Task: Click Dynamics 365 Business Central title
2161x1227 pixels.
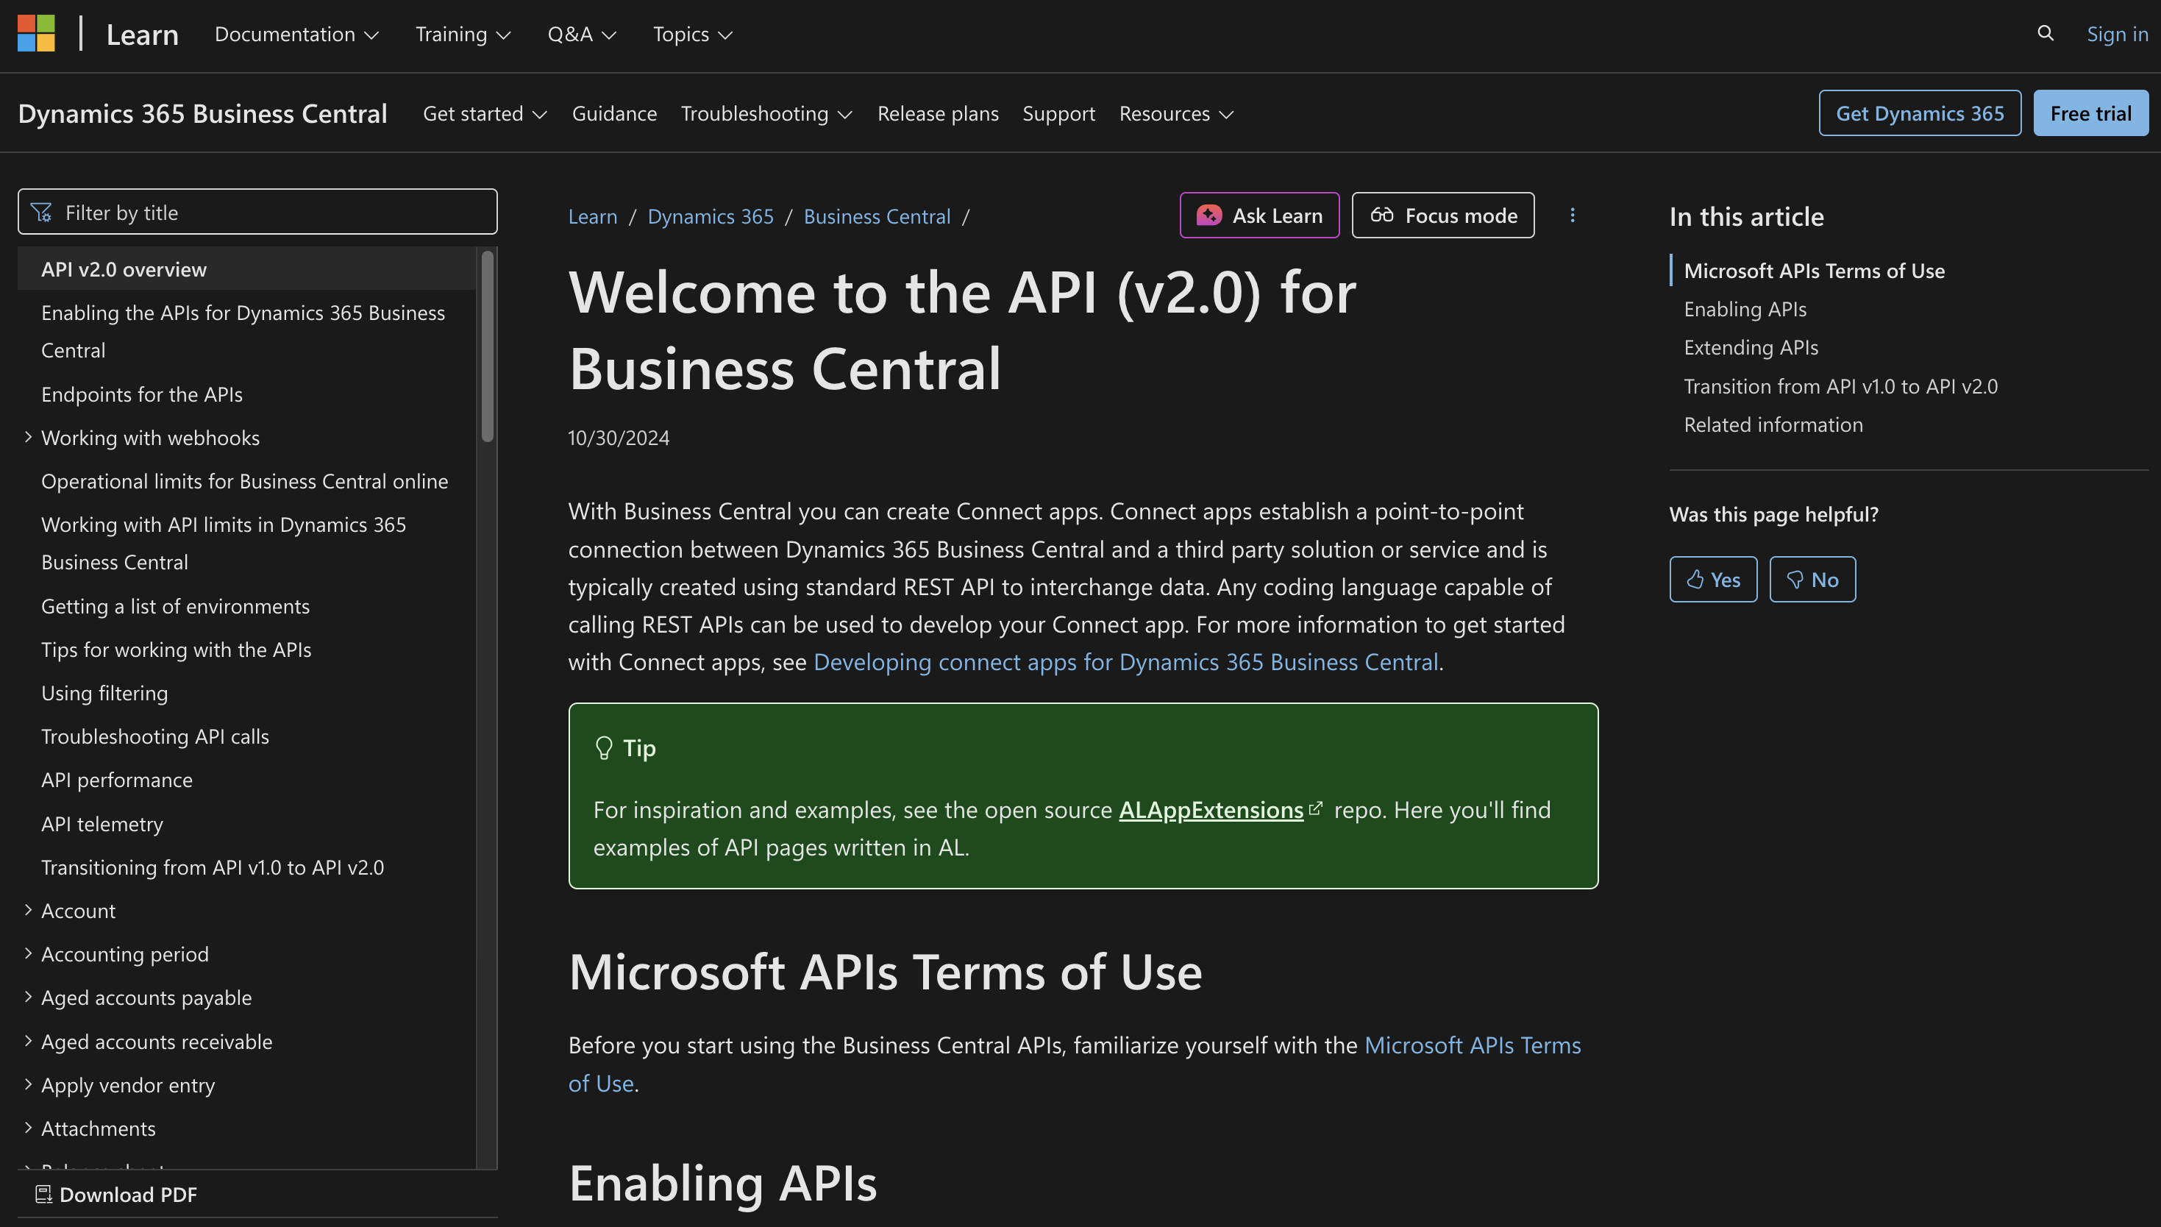Action: point(202,114)
